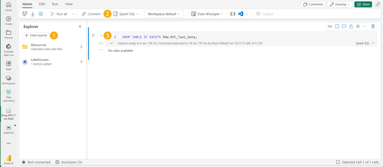The image size is (383, 167).
Task: Collapse cell input using chevron
Action: [101, 35]
